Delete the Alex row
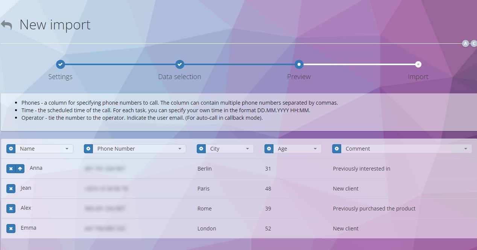Screen dimensions: 477x250 (x=11, y=209)
